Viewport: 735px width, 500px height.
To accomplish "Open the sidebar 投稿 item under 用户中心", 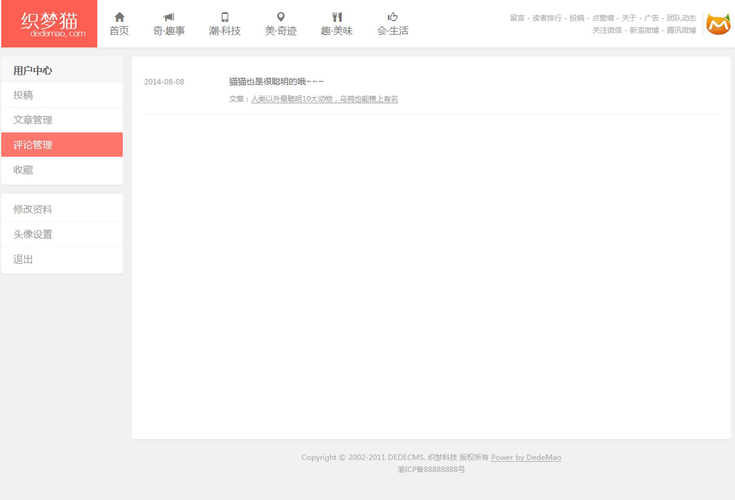I will click(23, 95).
